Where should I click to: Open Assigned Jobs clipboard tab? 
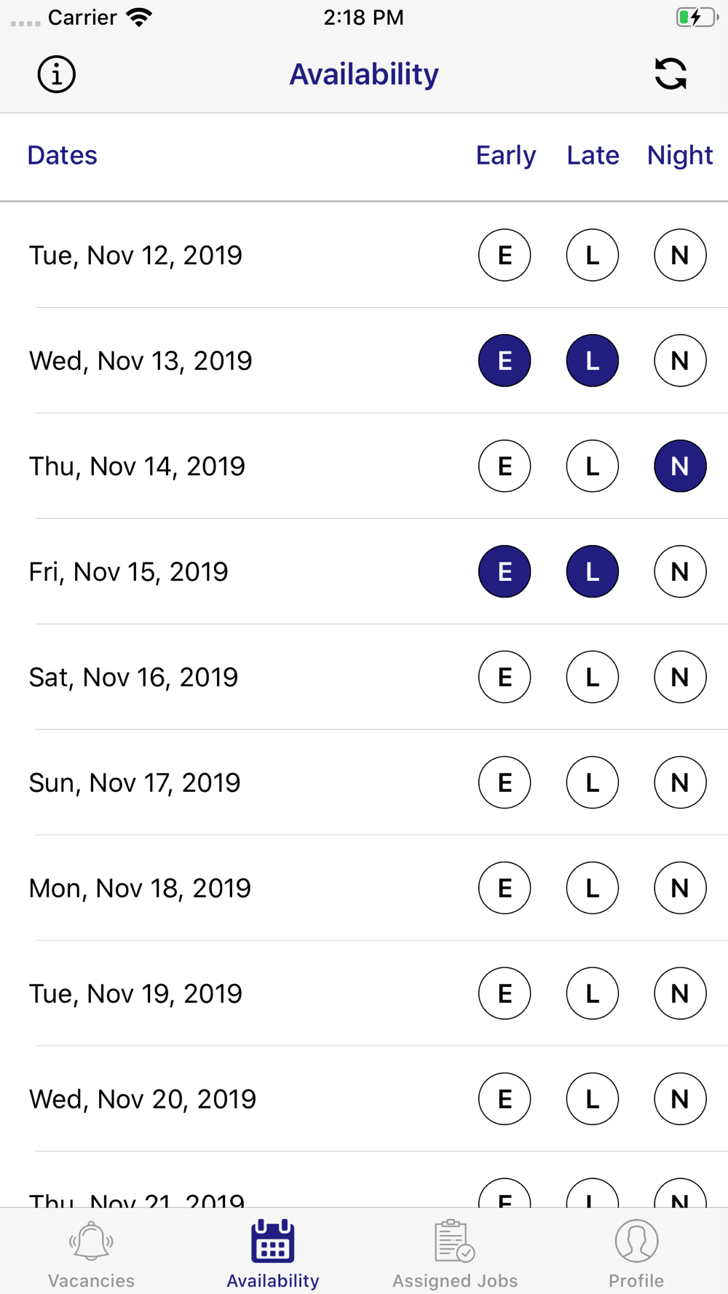[455, 1255]
